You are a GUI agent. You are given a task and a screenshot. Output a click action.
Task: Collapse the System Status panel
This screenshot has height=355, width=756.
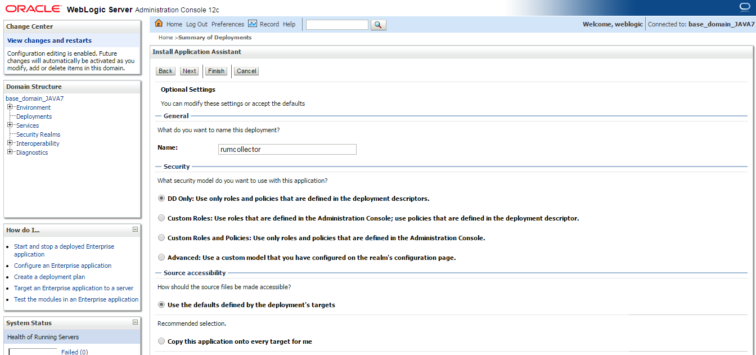pos(135,322)
